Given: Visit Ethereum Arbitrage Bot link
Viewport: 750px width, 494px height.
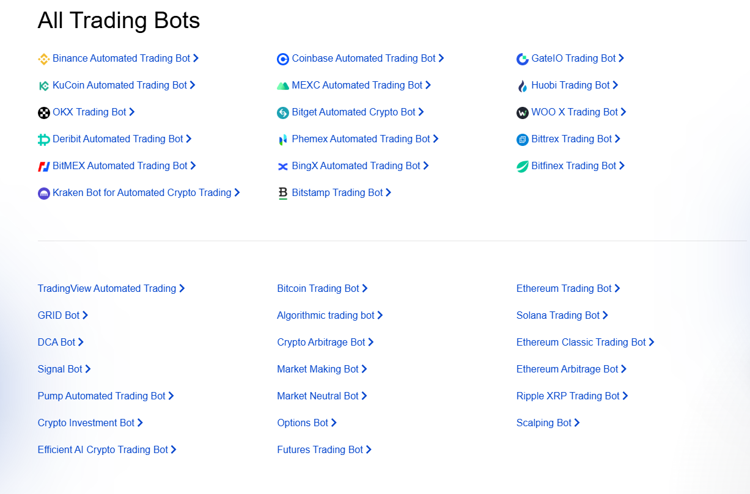Looking at the screenshot, I should point(572,369).
